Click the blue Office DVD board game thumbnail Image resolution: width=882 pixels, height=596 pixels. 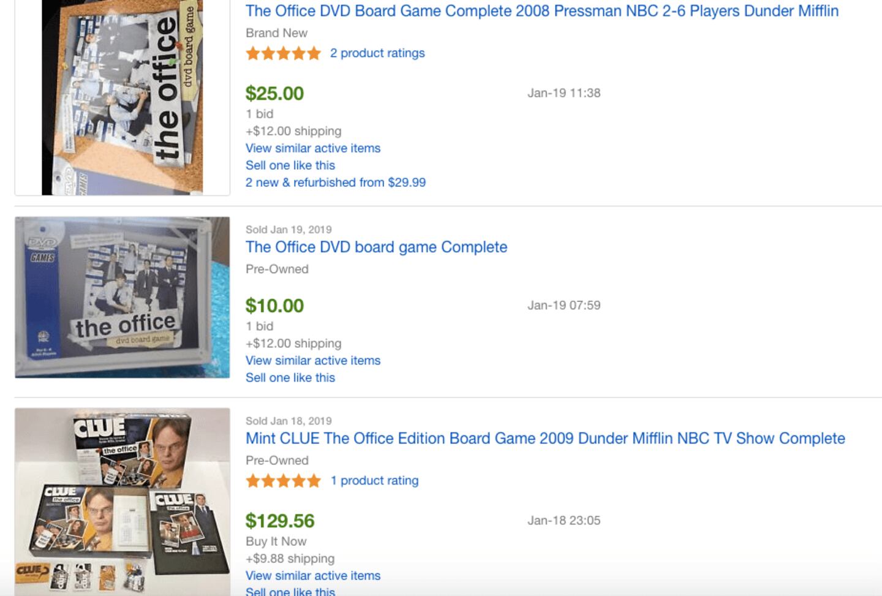pyautogui.click(x=123, y=297)
